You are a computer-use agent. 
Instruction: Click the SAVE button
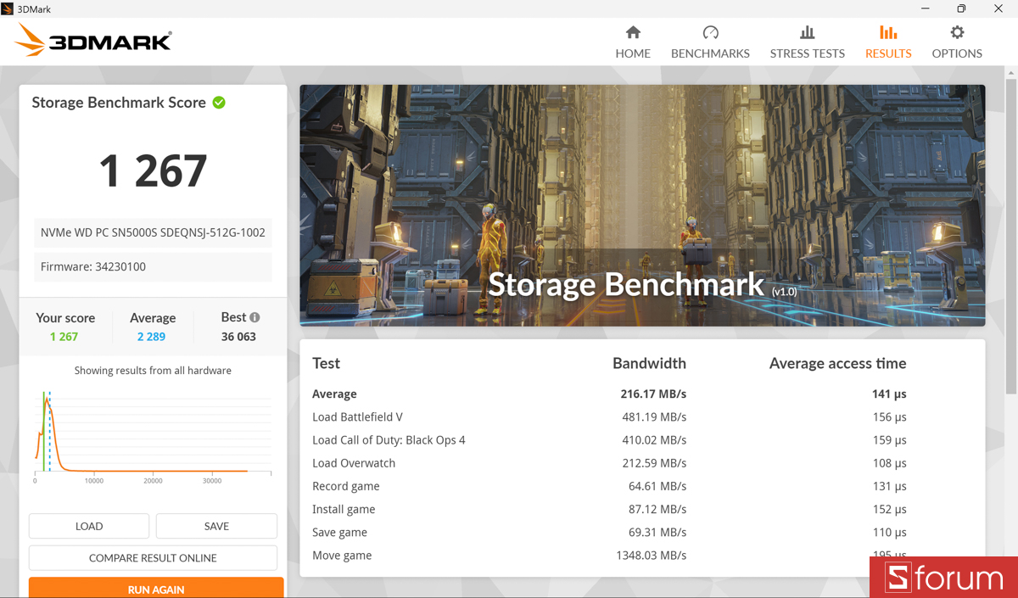click(x=216, y=526)
